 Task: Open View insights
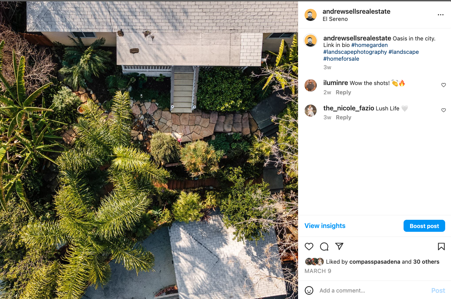325,226
